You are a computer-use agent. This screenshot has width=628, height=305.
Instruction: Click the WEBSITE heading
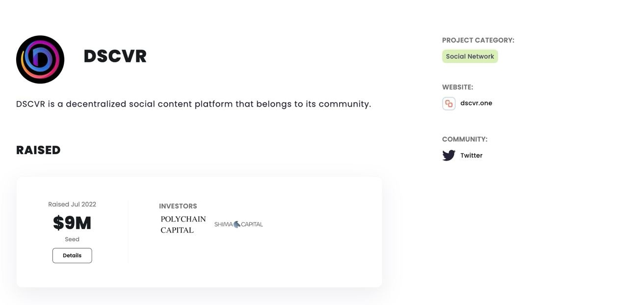click(457, 87)
